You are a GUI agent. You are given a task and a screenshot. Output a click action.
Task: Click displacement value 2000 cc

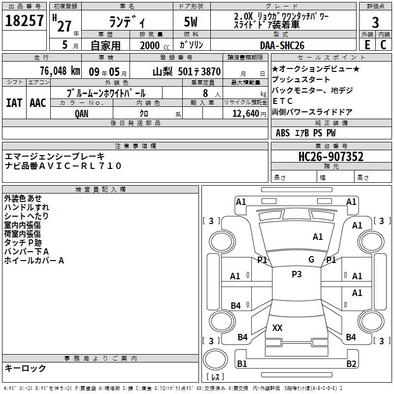tap(155, 45)
